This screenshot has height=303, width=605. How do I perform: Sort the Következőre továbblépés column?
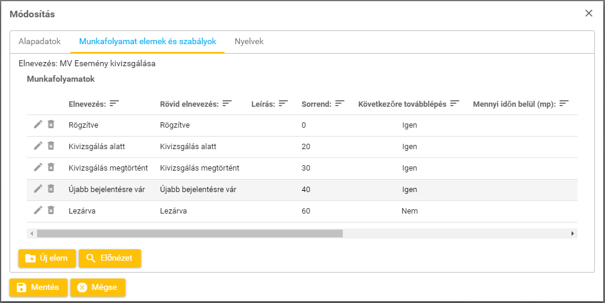click(455, 103)
